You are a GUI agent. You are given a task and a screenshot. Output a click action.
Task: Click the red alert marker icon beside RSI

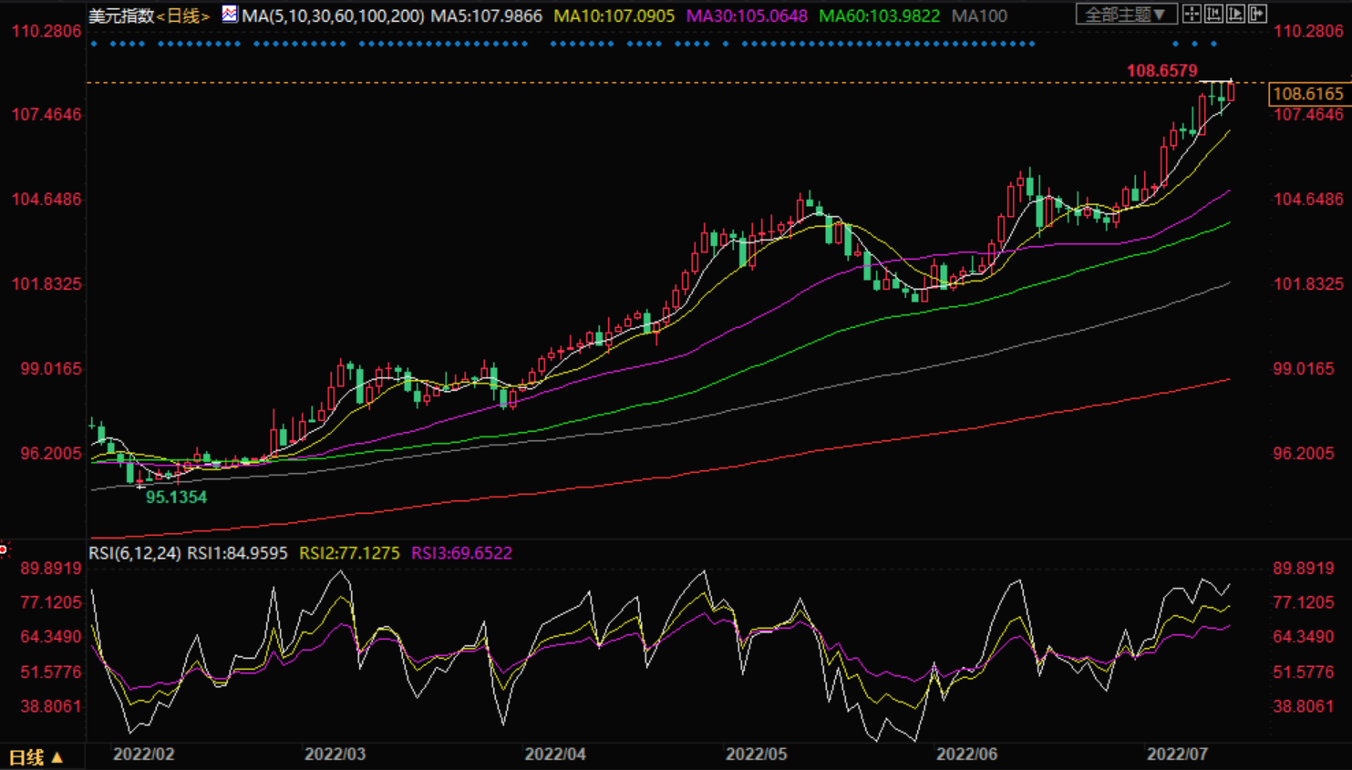point(5,549)
